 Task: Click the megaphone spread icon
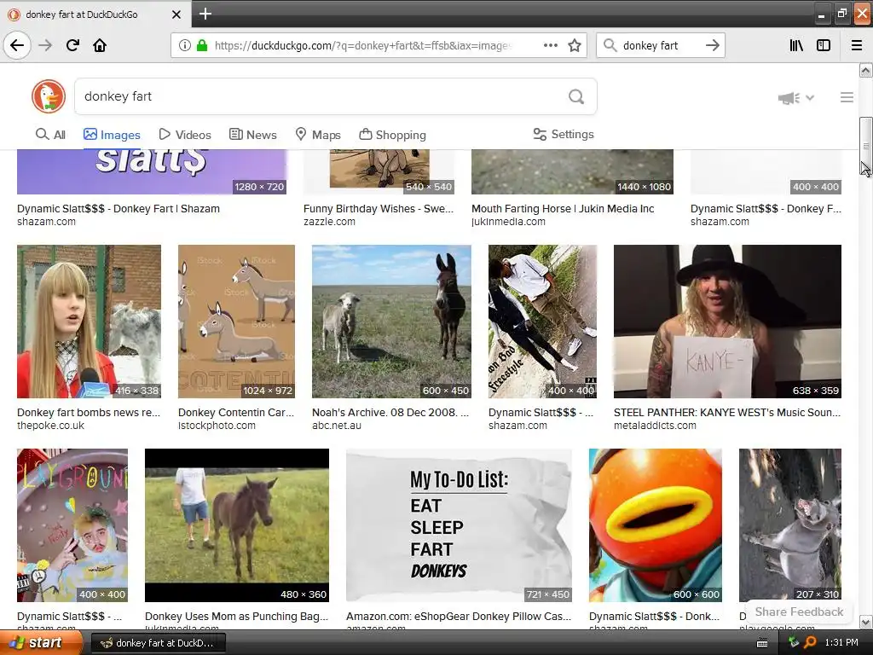[789, 98]
